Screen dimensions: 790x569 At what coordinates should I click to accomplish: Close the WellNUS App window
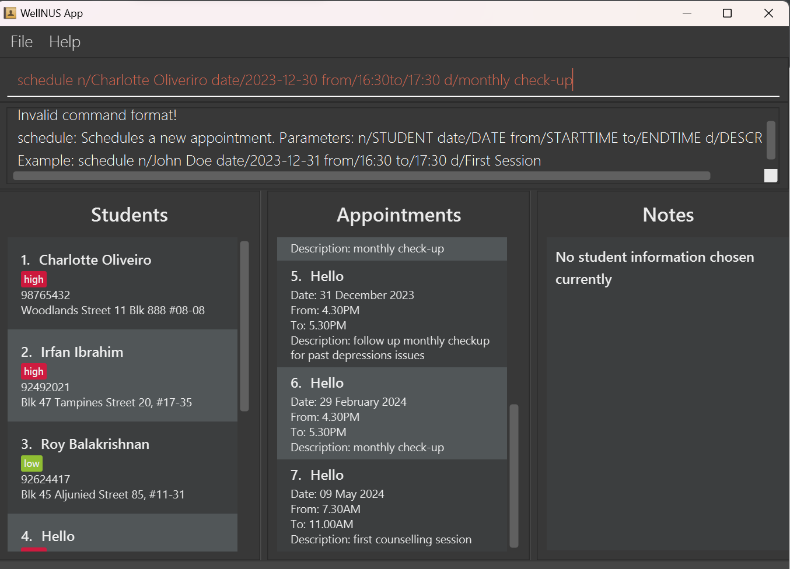[x=768, y=13]
